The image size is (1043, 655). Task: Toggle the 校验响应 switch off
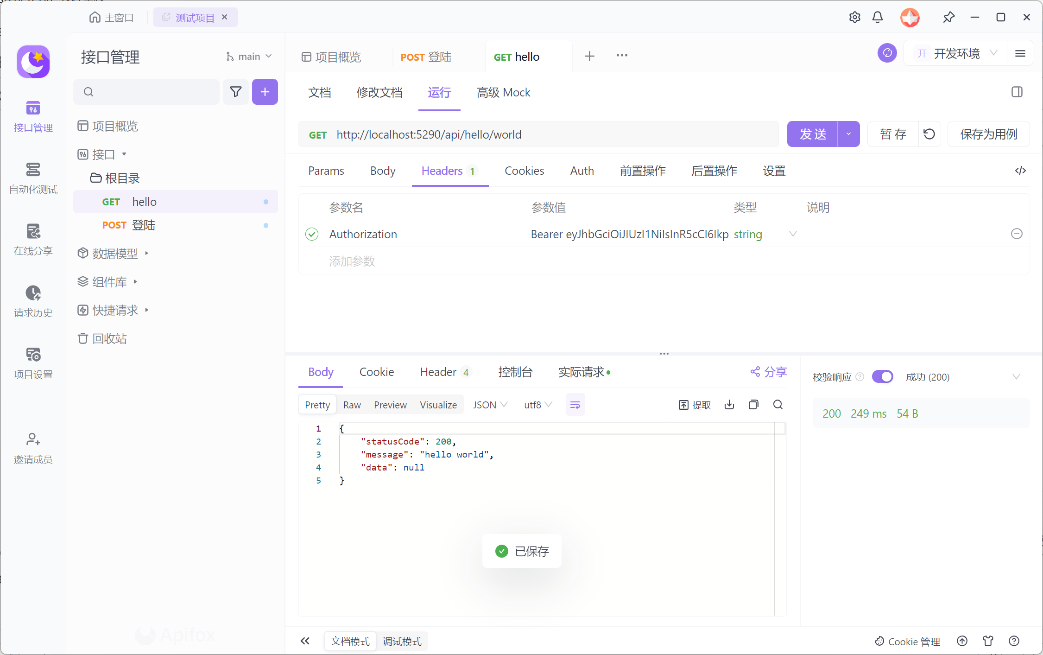click(882, 376)
